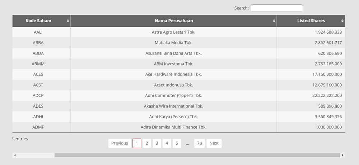Select stock code ACST
Viewport: 359px width, 165px height.
pyautogui.click(x=38, y=85)
